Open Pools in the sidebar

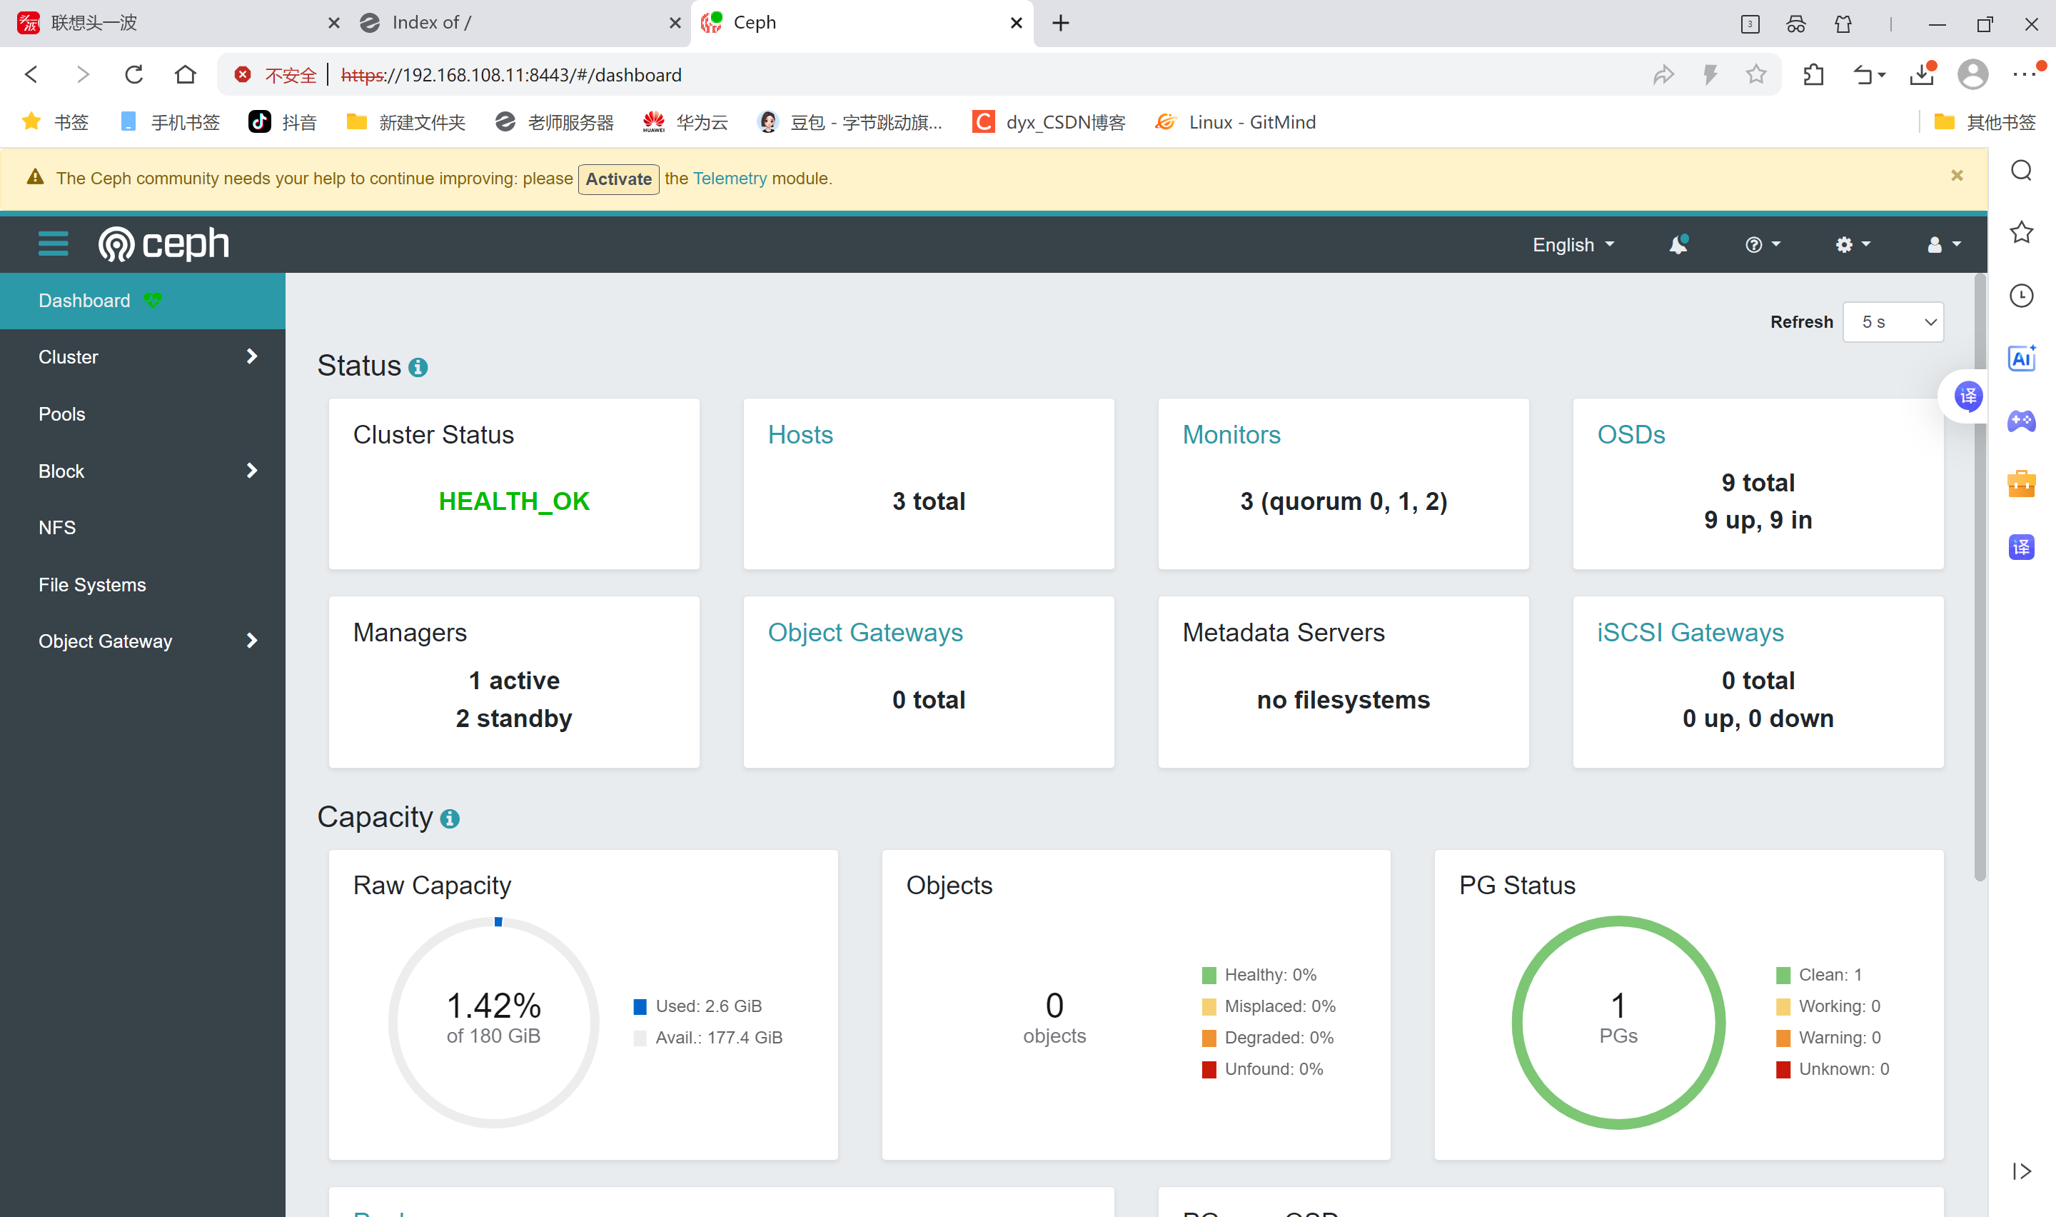(62, 414)
